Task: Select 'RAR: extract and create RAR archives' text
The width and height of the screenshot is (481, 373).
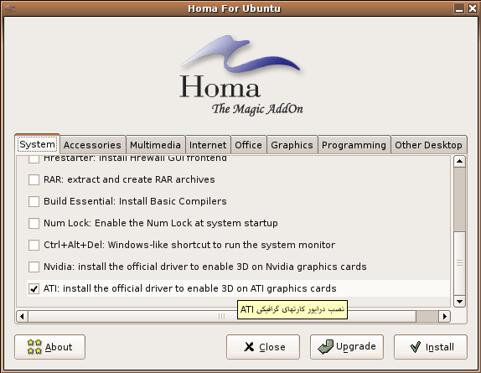Action: pyautogui.click(x=129, y=179)
